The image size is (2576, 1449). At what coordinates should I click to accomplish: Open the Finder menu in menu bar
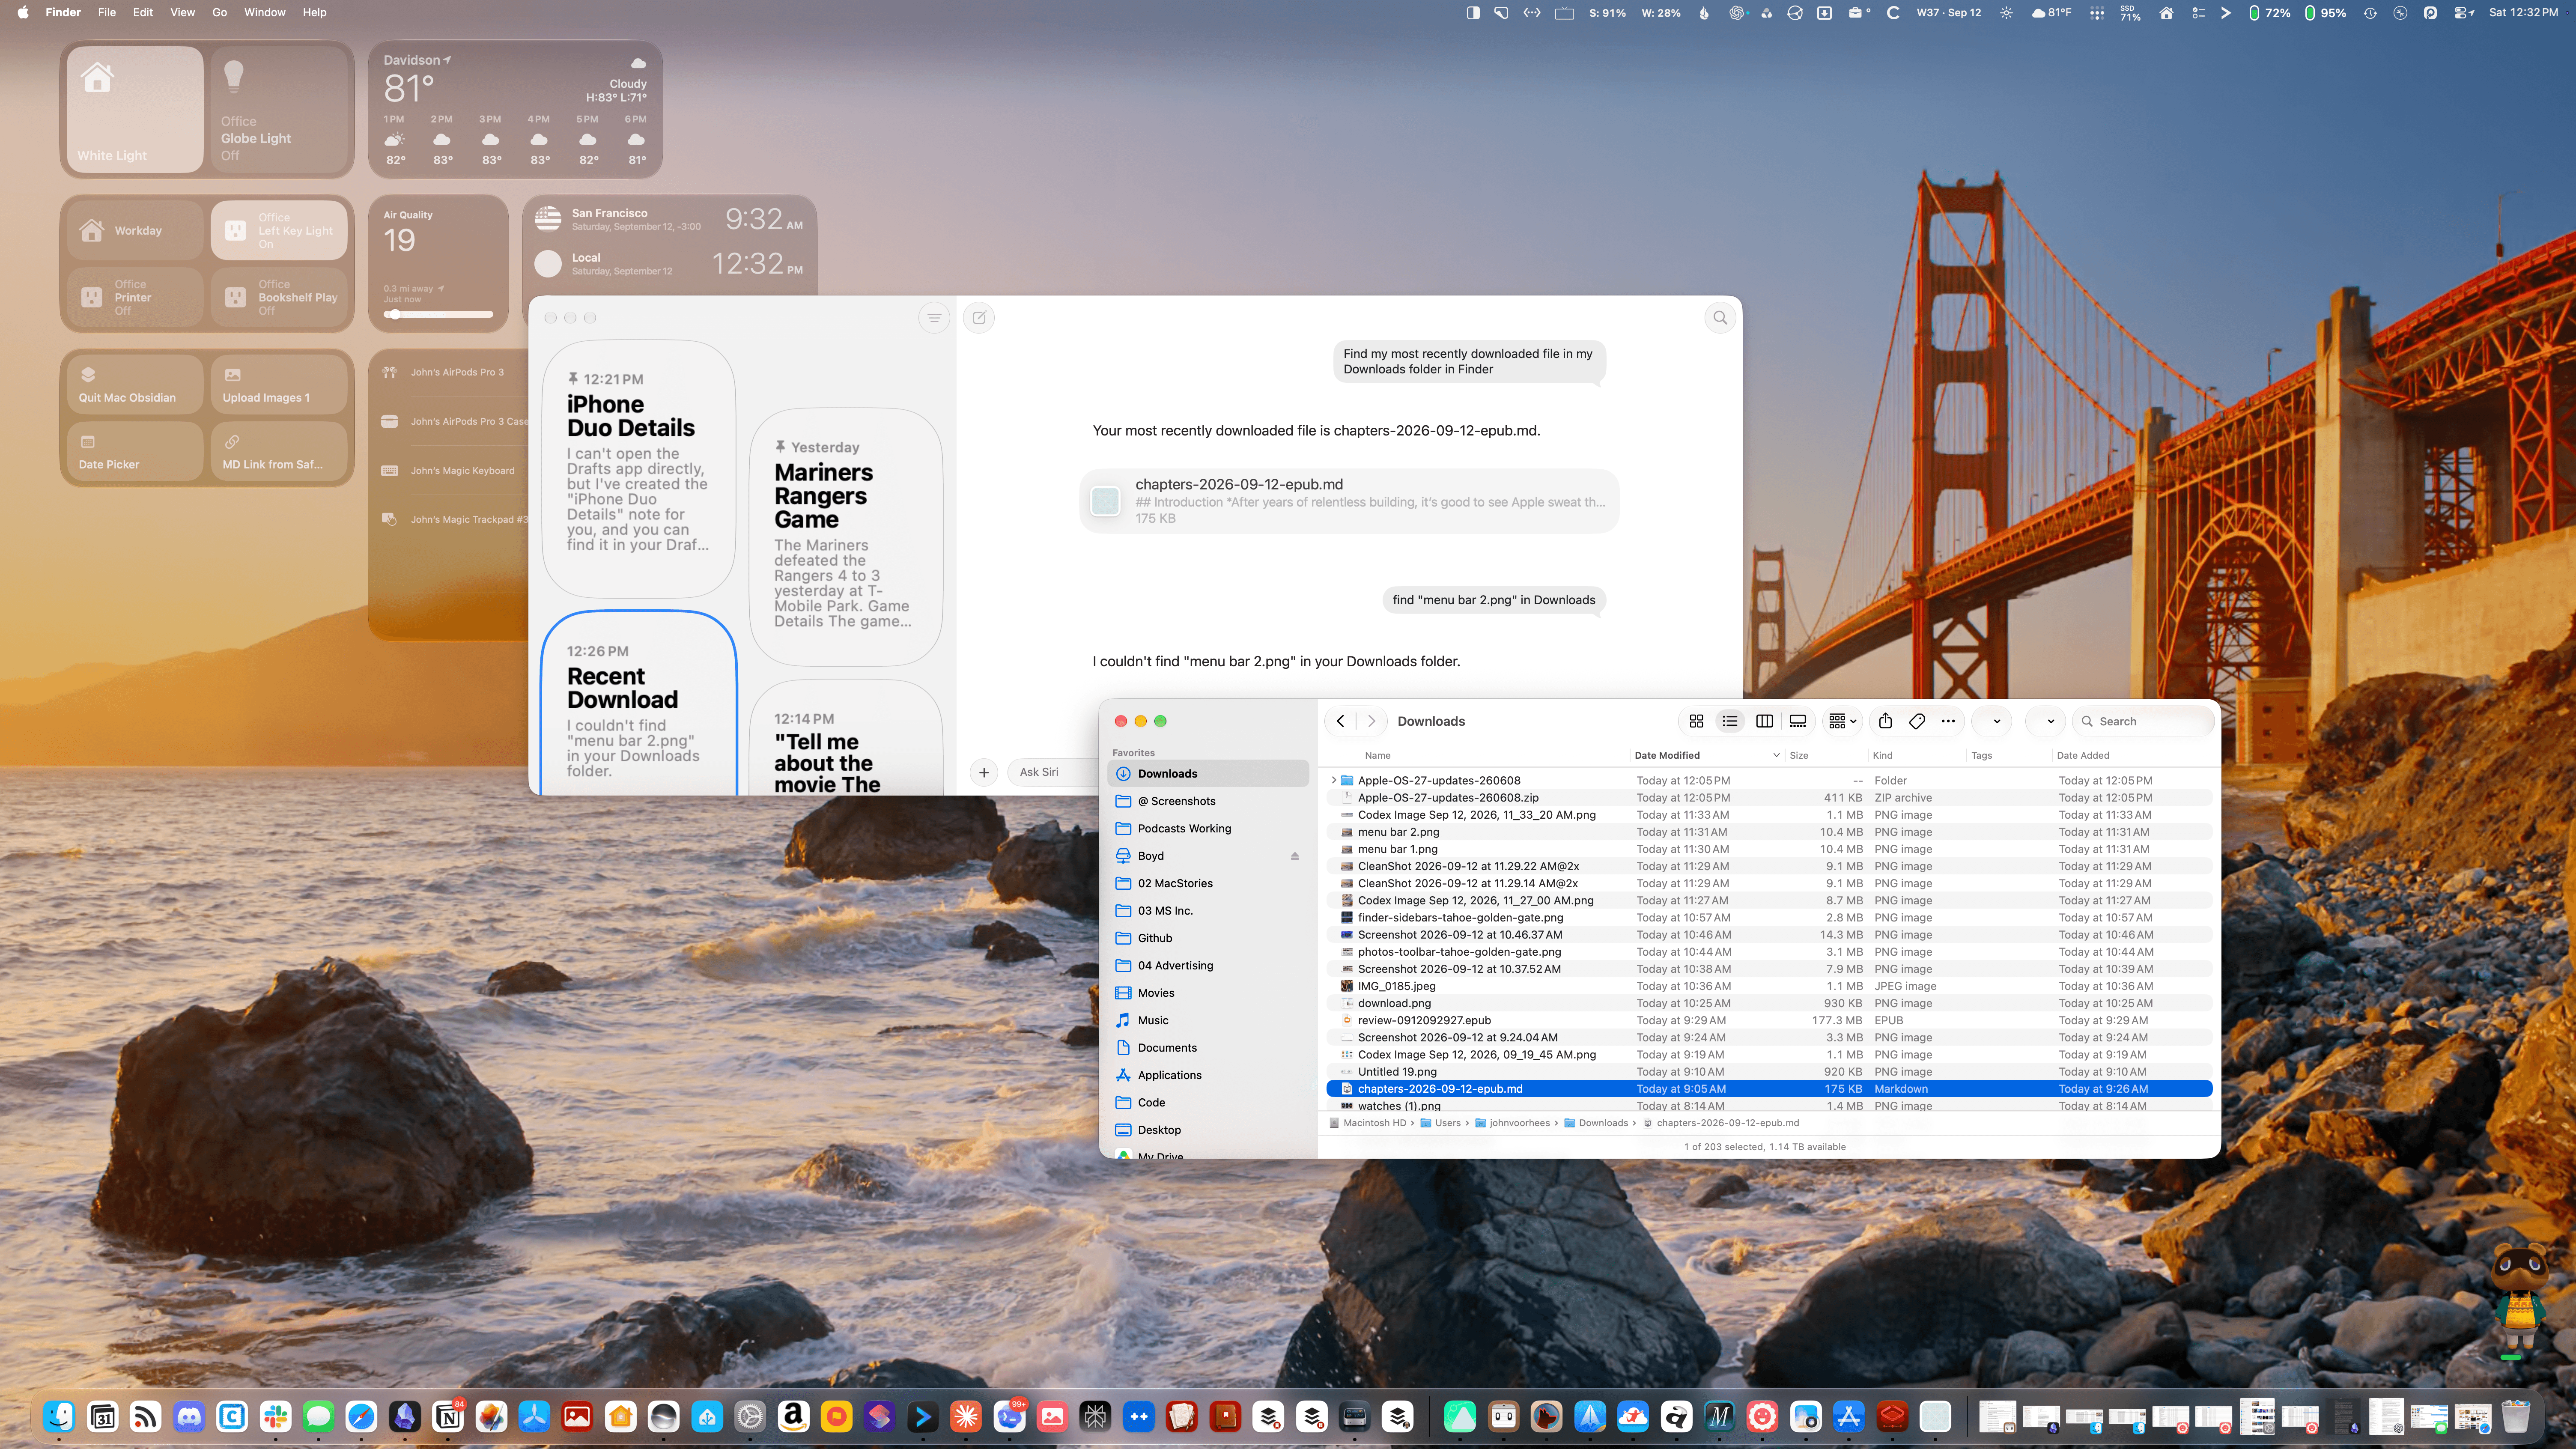pos(63,13)
